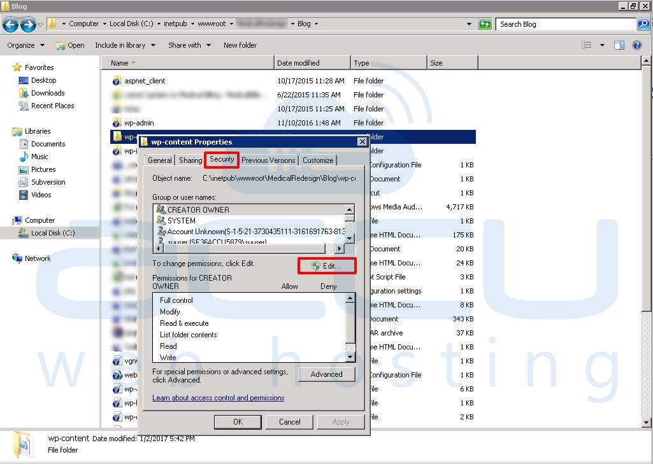Open recent pages dropdown beside Forward

[x=40, y=25]
